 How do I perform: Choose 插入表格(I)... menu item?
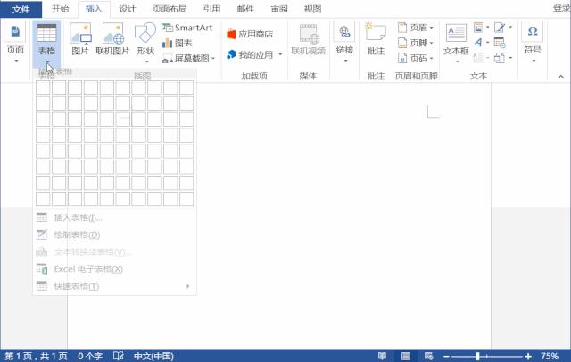coord(114,218)
